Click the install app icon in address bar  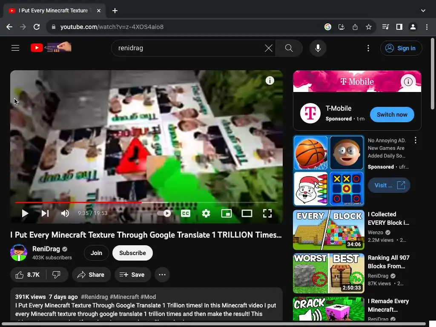[341, 27]
